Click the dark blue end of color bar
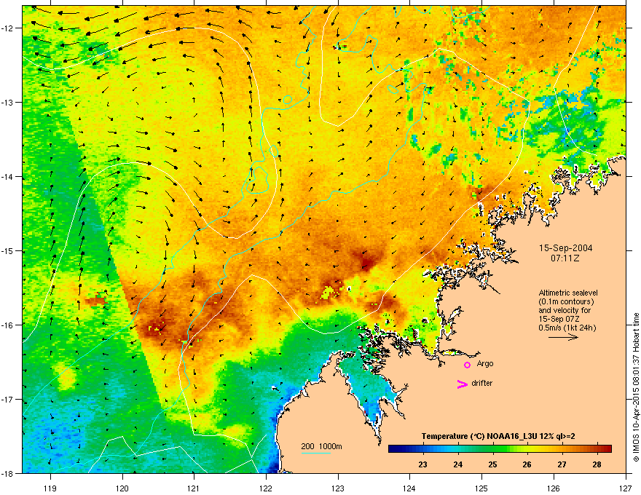Viewport: 641px width, 495px height. [392, 449]
